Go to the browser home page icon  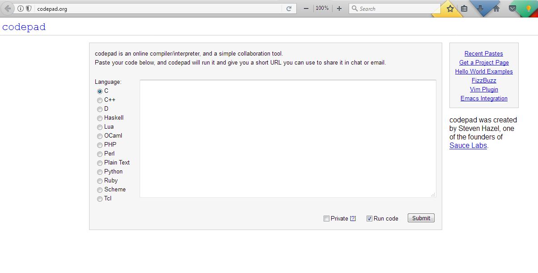[x=496, y=9]
